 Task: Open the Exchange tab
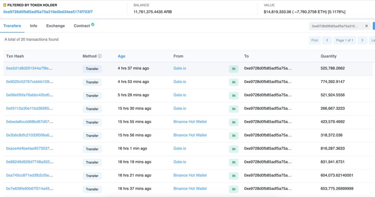coord(55,26)
